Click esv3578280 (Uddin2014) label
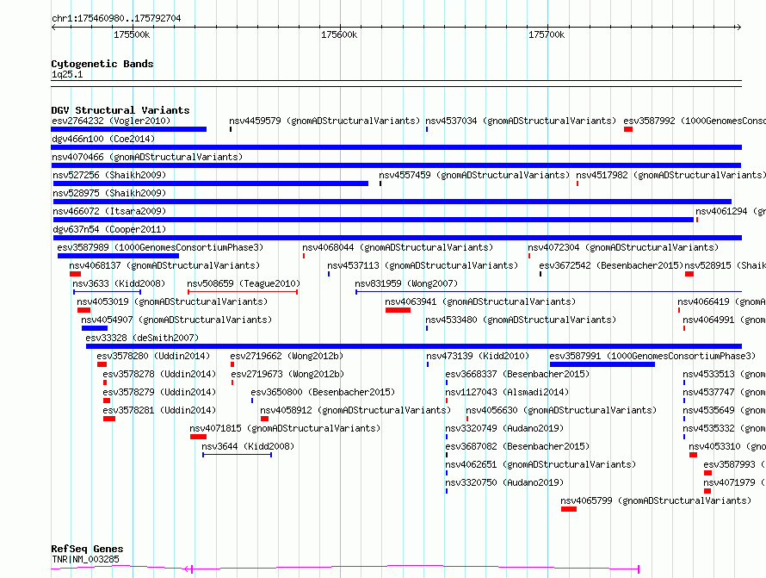The image size is (766, 578). pos(153,356)
